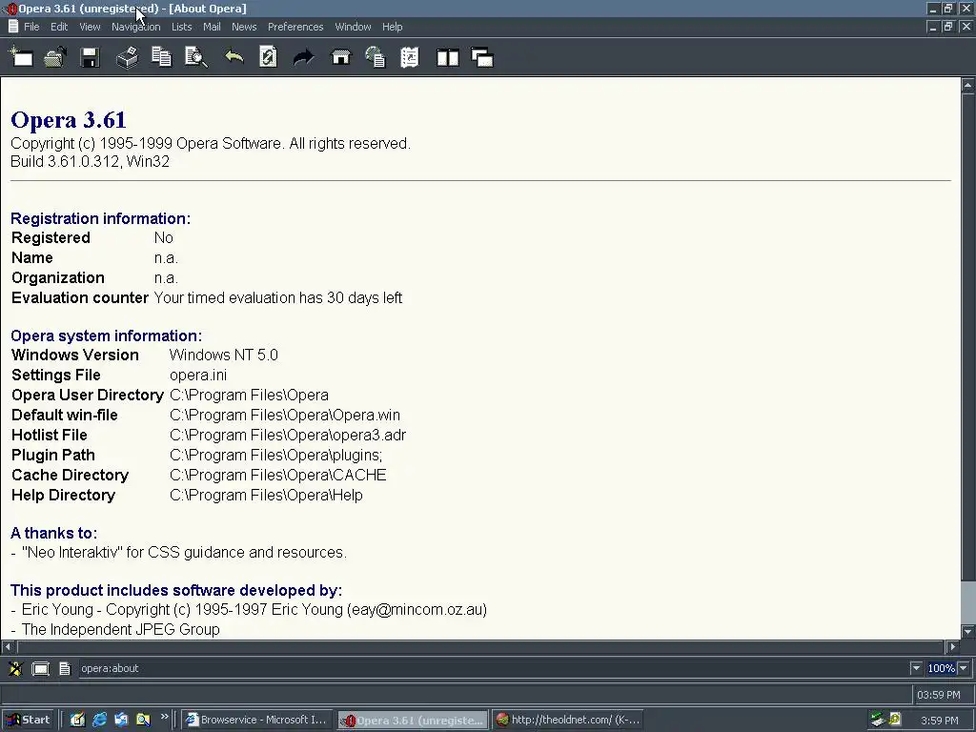Viewport: 976px width, 732px height.
Task: Tile windows with the side-by-side panes icon
Action: point(448,58)
